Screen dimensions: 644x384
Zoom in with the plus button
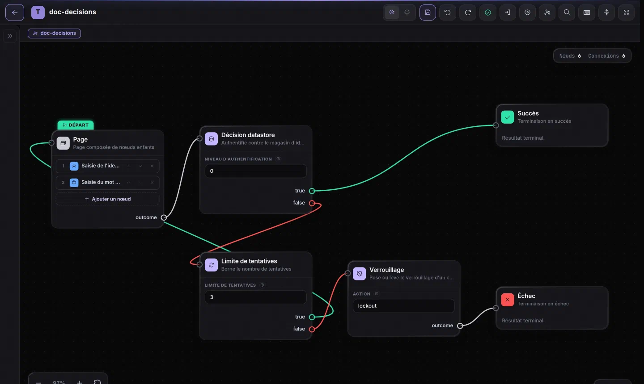80,382
